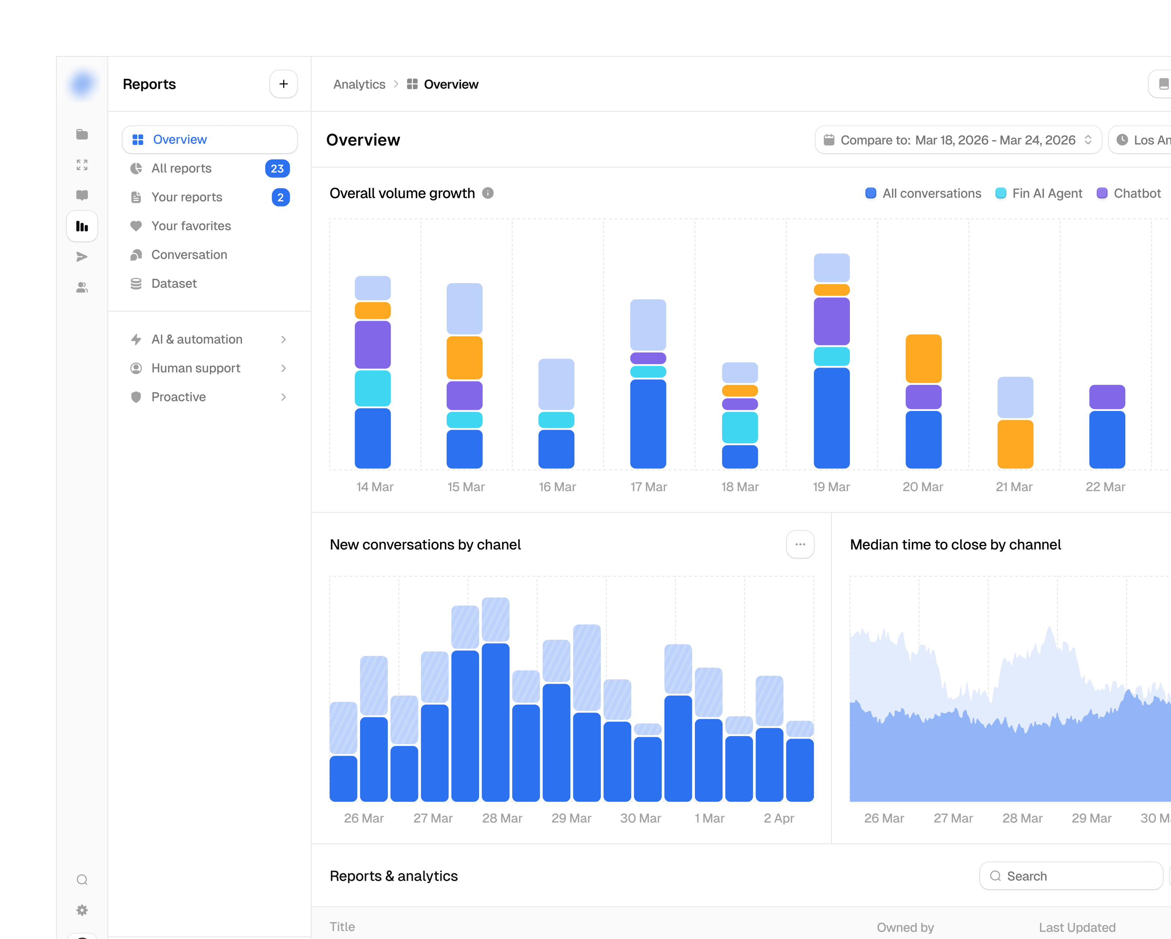This screenshot has width=1171, height=939.
Task: Open the Compare to date range dropdown
Action: click(x=958, y=140)
